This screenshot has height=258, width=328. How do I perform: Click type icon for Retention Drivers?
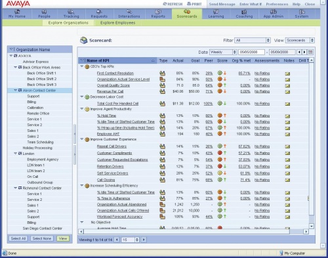162,167
